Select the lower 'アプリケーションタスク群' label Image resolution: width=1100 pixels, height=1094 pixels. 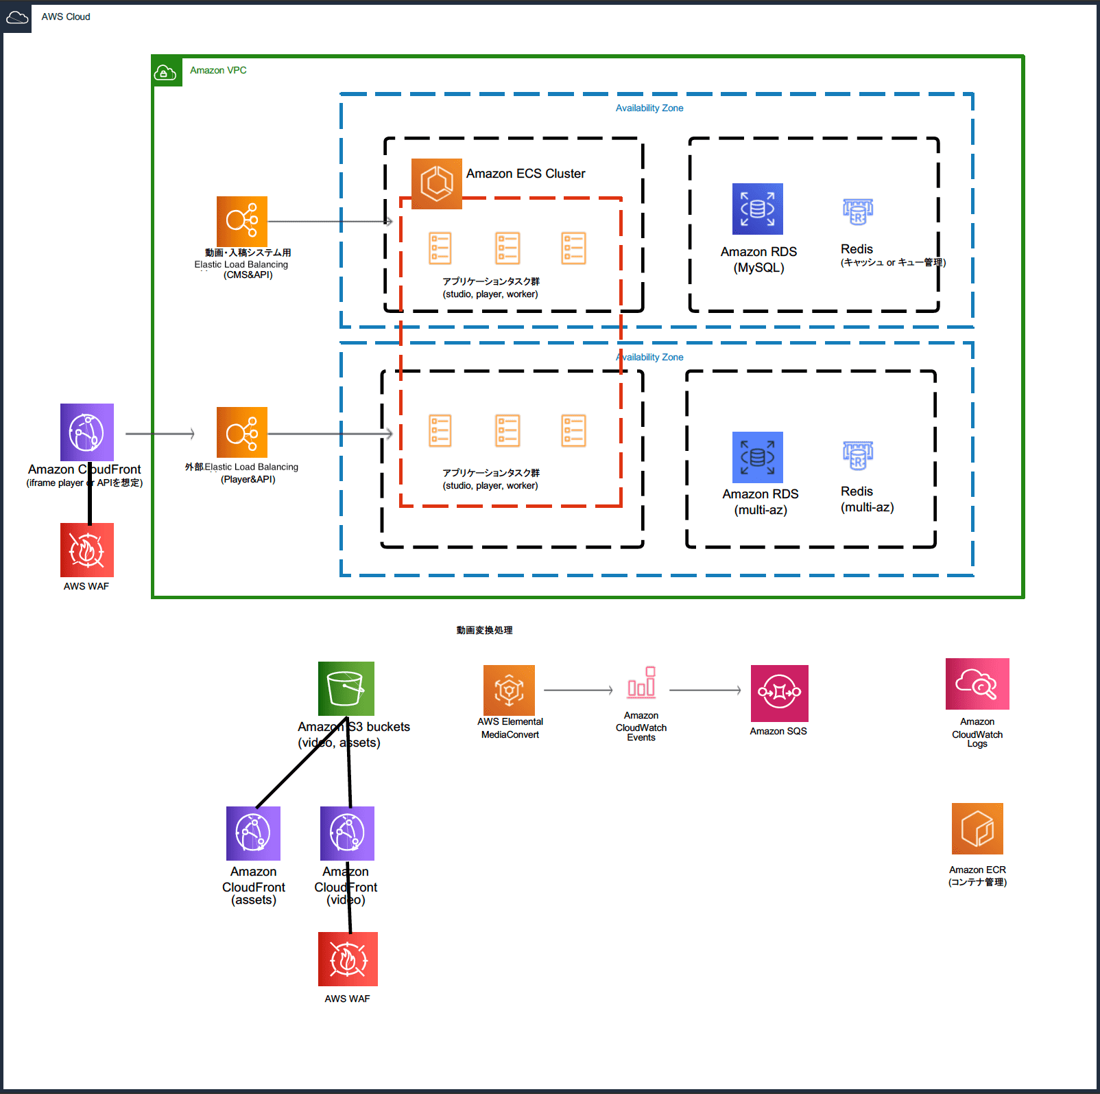coord(491,473)
